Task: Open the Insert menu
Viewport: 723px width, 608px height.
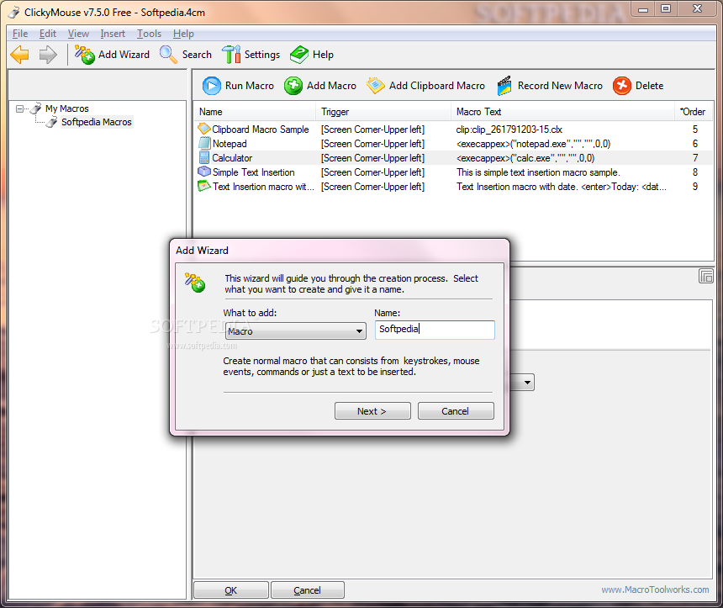Action: pos(113,34)
